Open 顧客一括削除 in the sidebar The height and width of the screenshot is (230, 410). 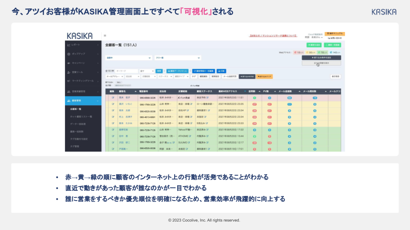coord(78,132)
